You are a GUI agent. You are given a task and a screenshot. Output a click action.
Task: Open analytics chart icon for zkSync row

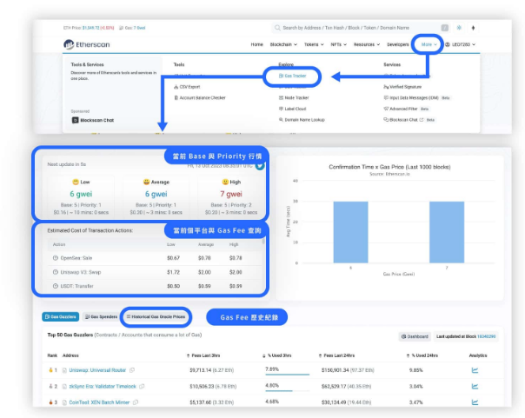475,386
